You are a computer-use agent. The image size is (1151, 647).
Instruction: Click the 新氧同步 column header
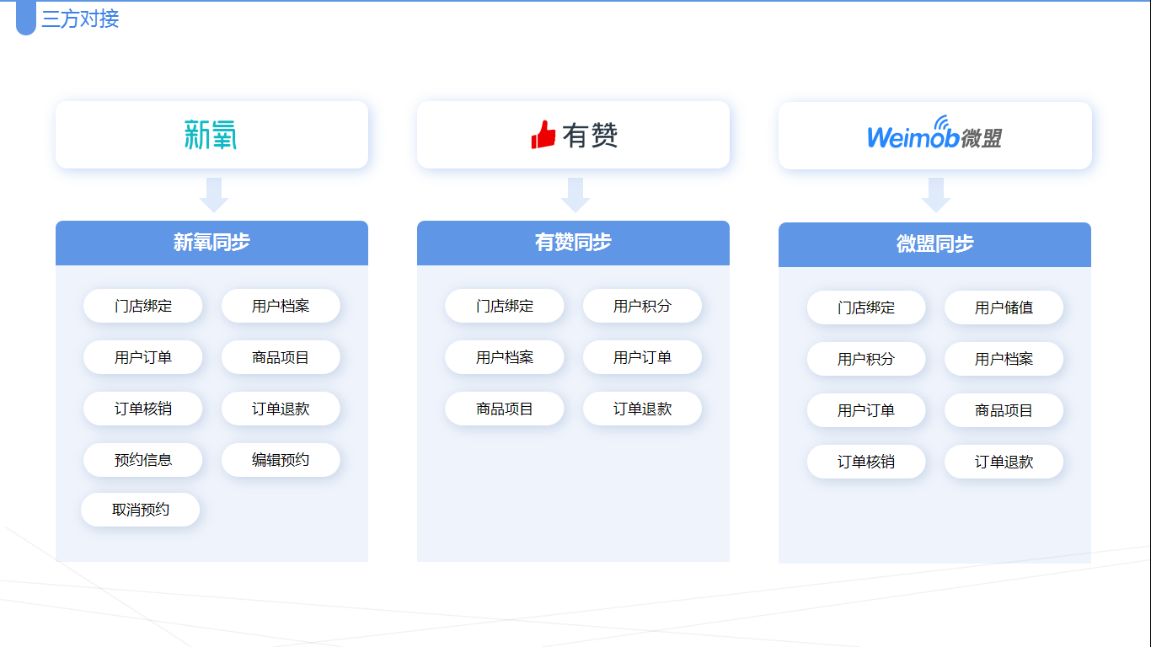coord(211,243)
